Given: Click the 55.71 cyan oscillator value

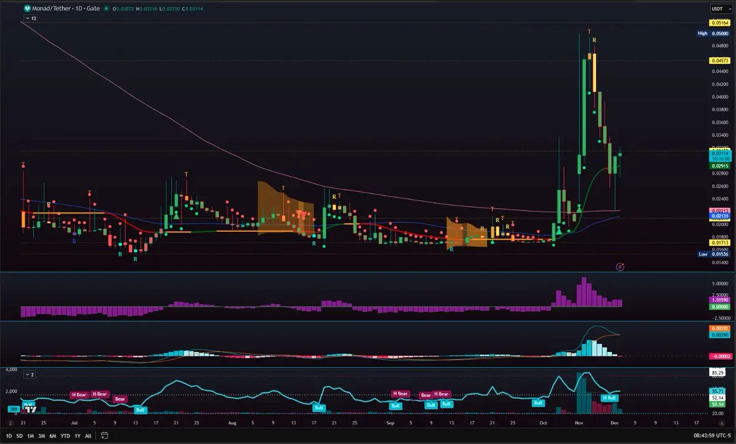Looking at the screenshot, I should [x=718, y=391].
